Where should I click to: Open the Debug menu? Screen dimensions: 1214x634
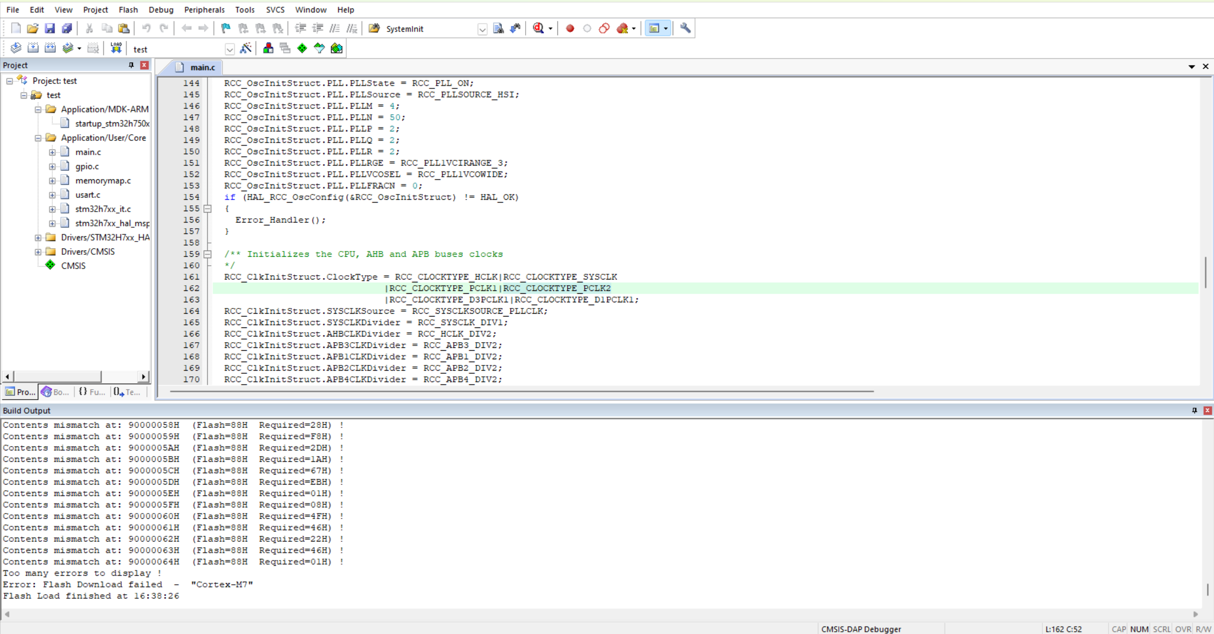161,9
